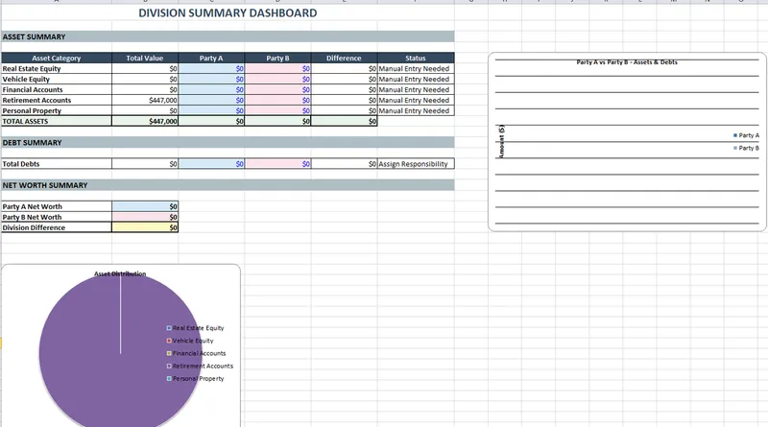Select Real Estate Equity Party B input cell

click(277, 68)
